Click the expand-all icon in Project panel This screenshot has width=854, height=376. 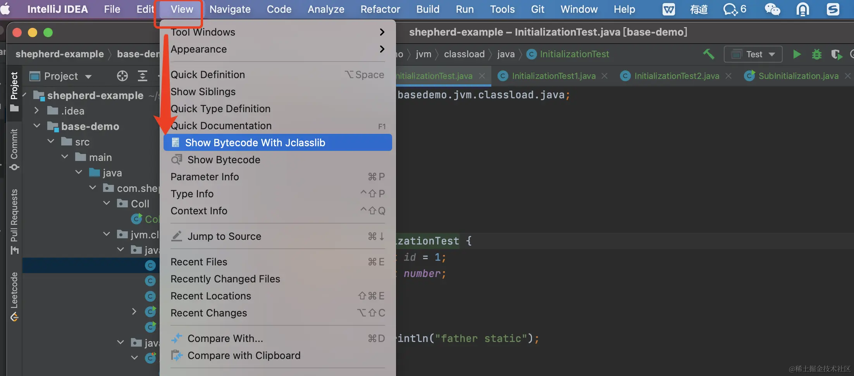pos(143,76)
